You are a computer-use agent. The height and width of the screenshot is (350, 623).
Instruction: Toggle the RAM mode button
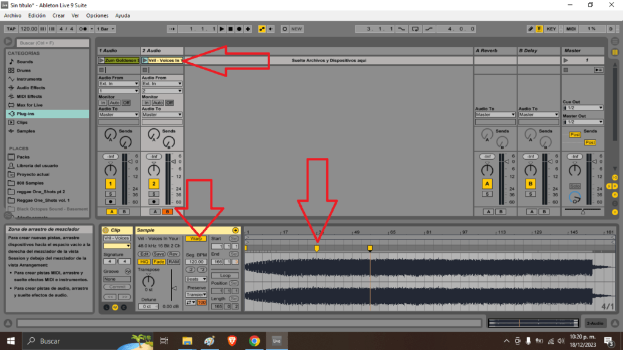pyautogui.click(x=173, y=262)
